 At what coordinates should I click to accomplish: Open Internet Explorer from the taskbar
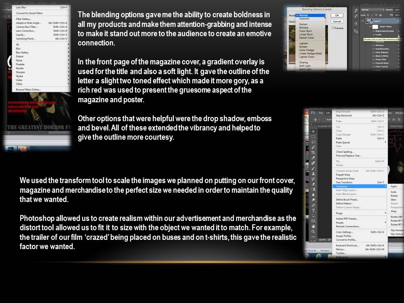coord(319,256)
